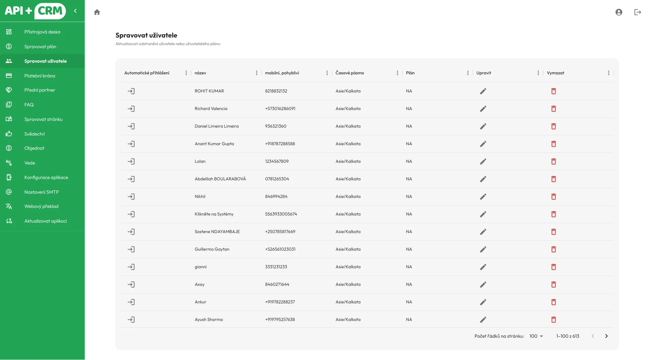The width and height of the screenshot is (650, 360).
Task: Navigate to 'Platební brána' in sidebar
Action: pyautogui.click(x=40, y=75)
